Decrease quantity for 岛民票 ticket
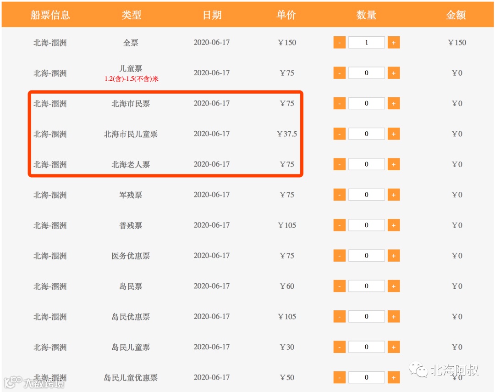The width and height of the screenshot is (495, 392). pos(339,286)
